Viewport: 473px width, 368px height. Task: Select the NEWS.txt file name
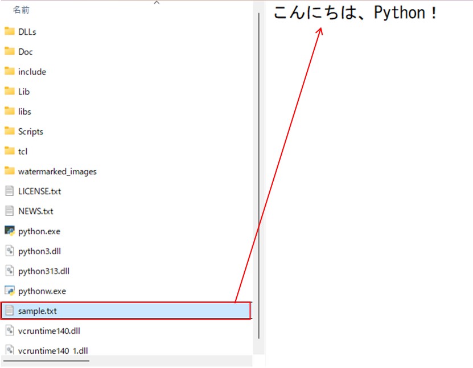(35, 211)
